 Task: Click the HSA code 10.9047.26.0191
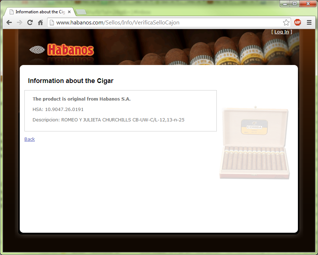pyautogui.click(x=64, y=110)
